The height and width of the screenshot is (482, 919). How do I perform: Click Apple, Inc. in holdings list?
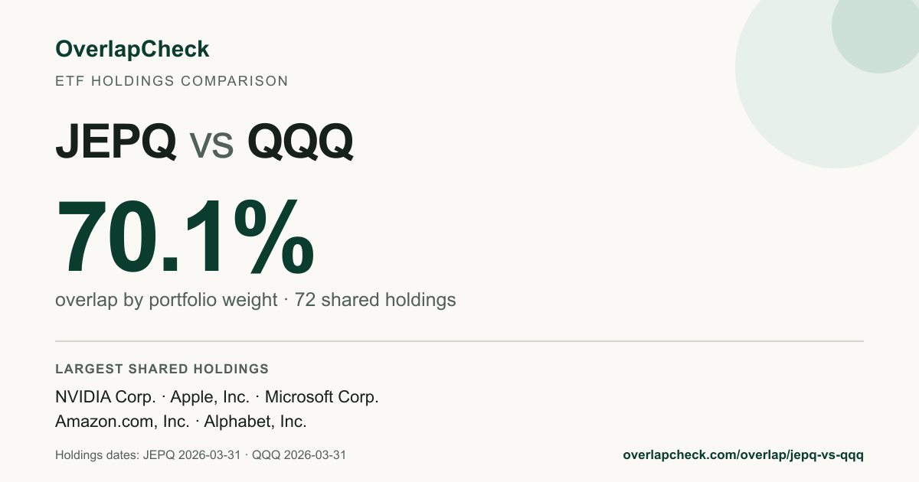pyautogui.click(x=210, y=397)
